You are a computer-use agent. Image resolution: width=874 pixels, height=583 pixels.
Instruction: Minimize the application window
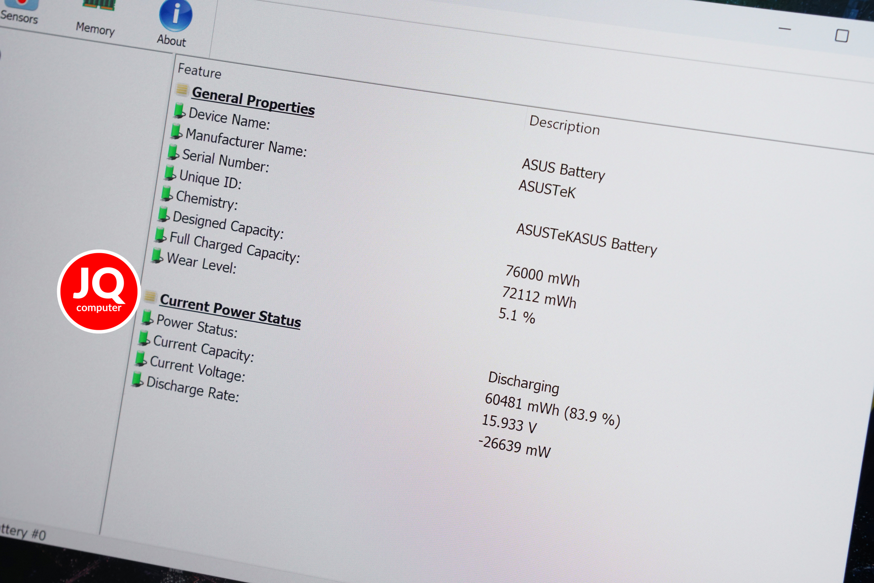pos(785,29)
